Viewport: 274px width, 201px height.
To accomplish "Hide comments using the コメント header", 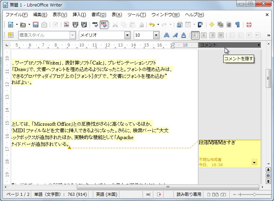I will click(x=229, y=45).
